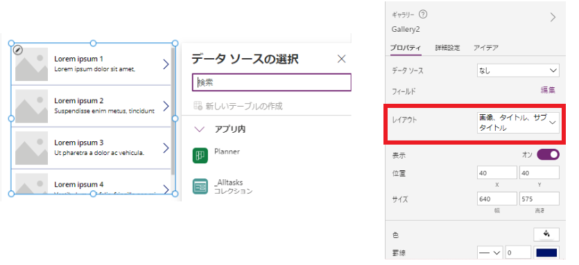The image size is (579, 265).
Task: Click the 検索 search field
Action: click(x=272, y=82)
